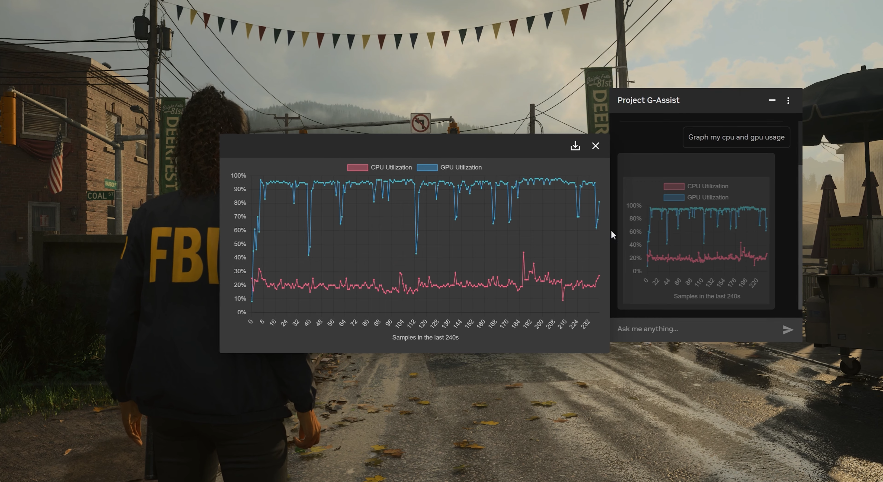Click the blue GPU legend swatch

pyautogui.click(x=427, y=168)
